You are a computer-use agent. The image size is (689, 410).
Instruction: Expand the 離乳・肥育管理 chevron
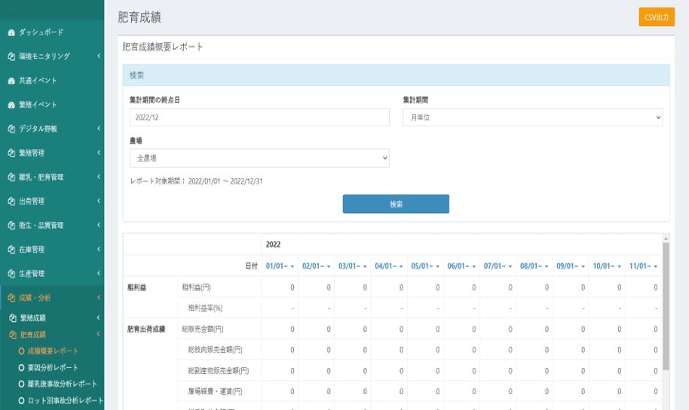click(99, 177)
